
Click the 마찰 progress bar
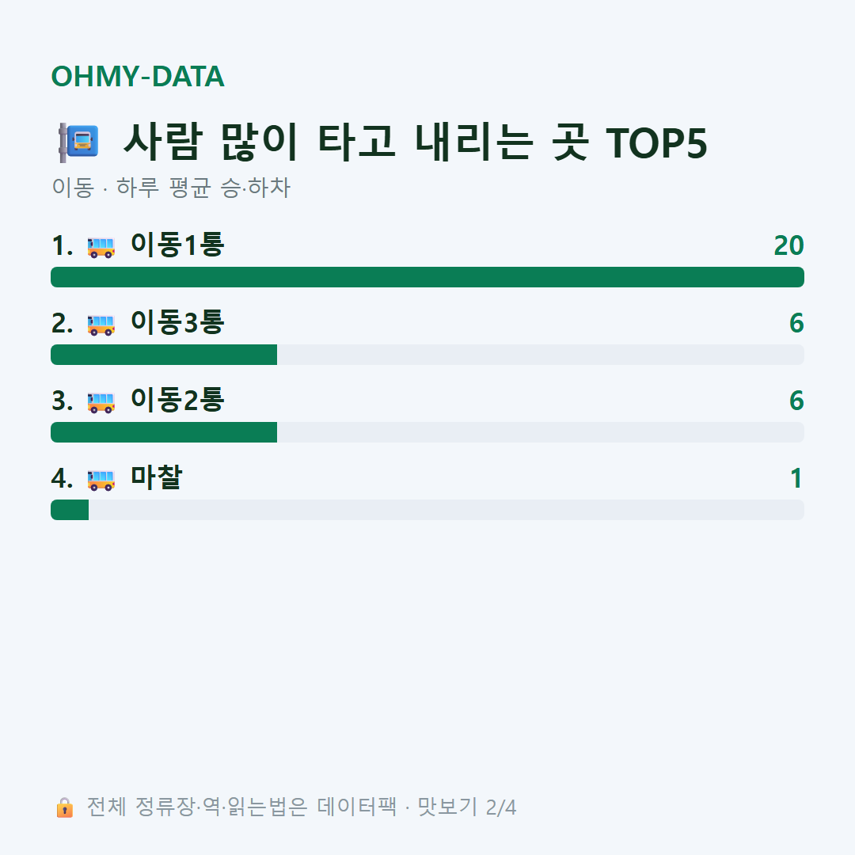click(427, 510)
